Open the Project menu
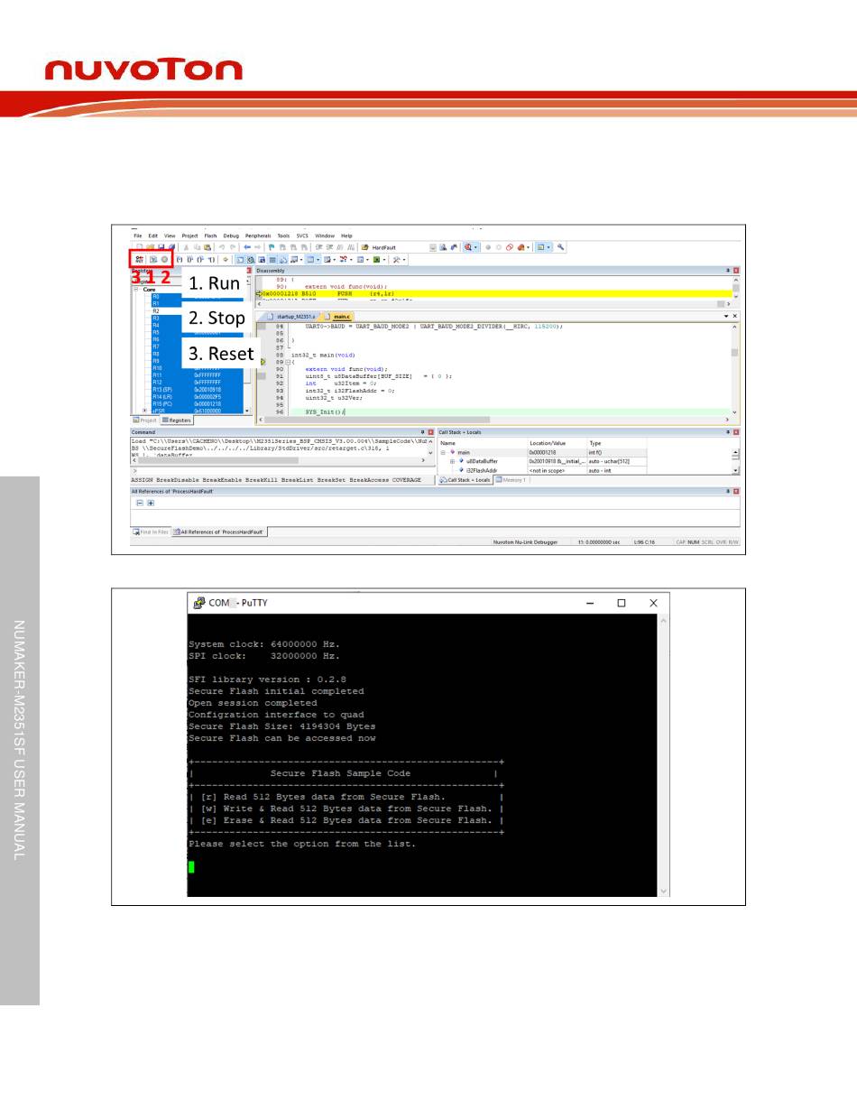This screenshot has width=857, height=1109. 189,236
